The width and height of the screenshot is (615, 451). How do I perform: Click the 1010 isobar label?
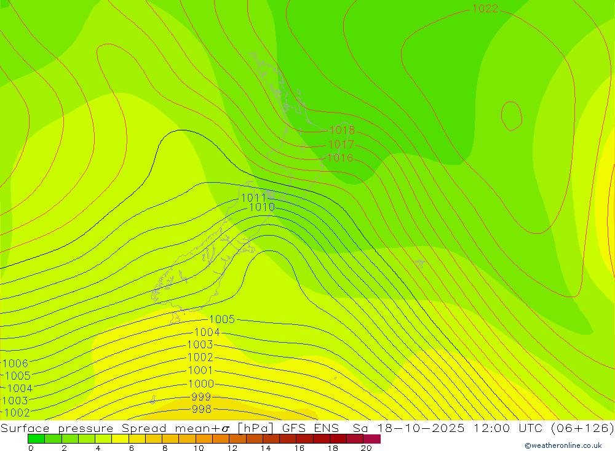tap(262, 207)
